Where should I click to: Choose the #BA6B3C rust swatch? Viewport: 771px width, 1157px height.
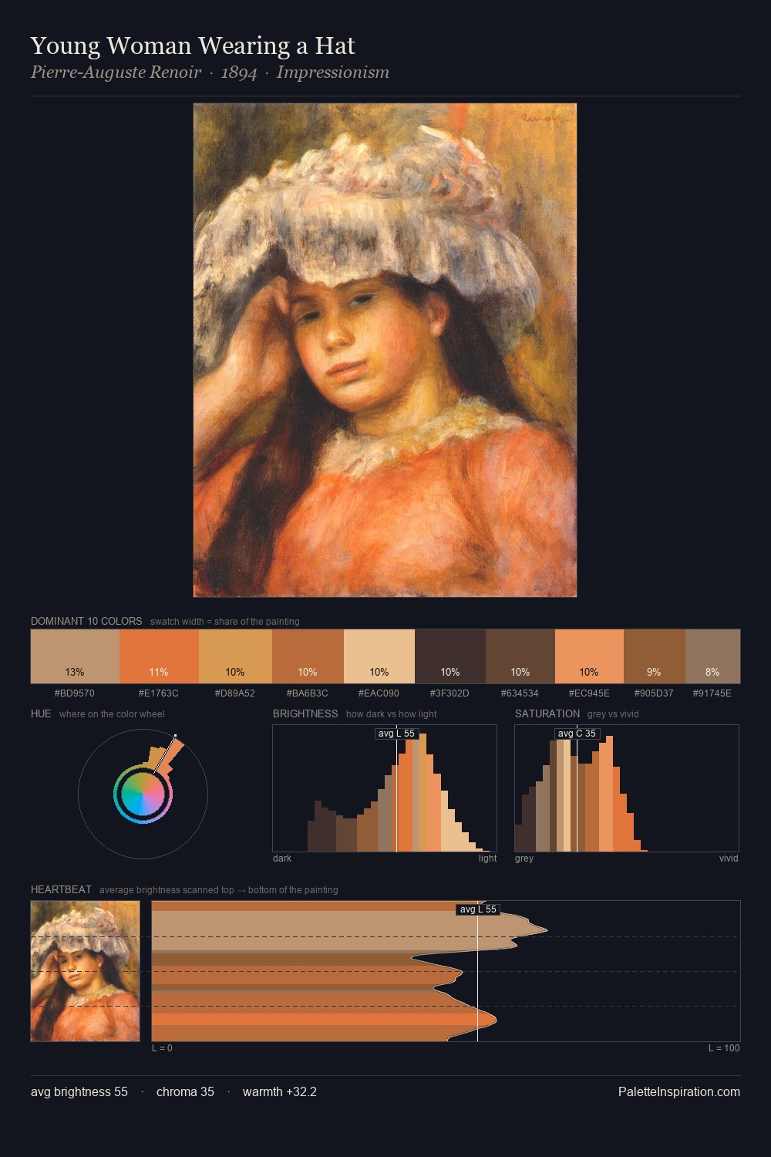pyautogui.click(x=308, y=656)
